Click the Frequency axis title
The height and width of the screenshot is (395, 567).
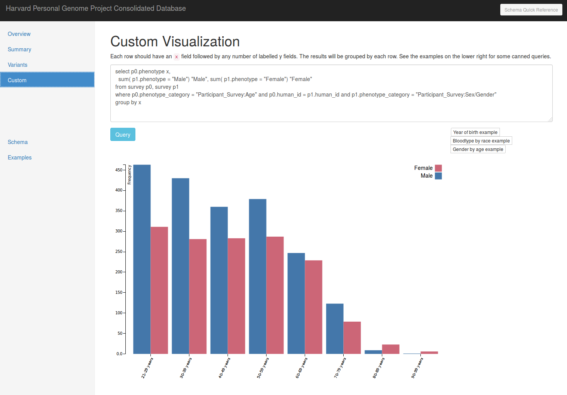(130, 175)
